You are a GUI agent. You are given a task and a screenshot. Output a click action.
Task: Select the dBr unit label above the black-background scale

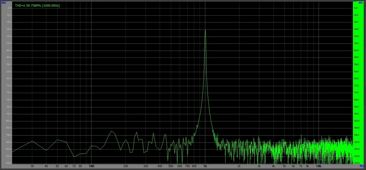[x=4, y=3]
